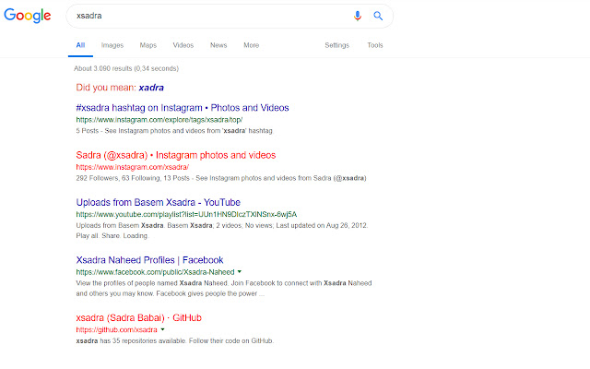Open the search Settings menu

(336, 44)
